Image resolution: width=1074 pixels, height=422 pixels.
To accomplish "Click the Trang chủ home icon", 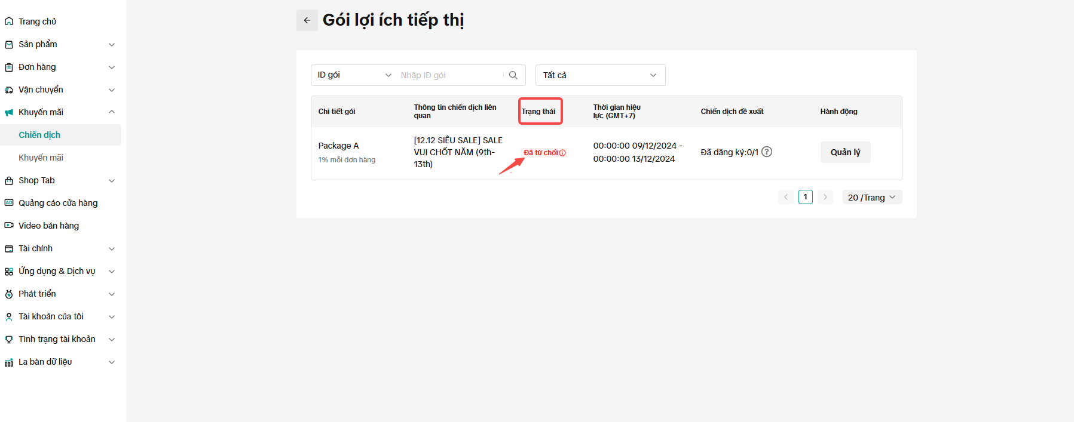I will point(9,21).
